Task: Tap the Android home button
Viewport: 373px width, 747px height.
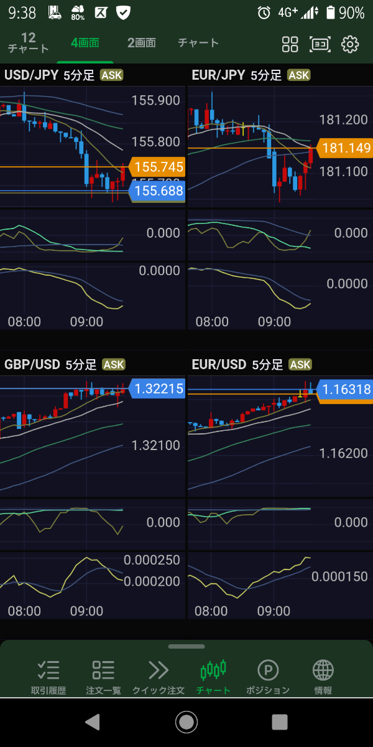Action: coord(186,722)
